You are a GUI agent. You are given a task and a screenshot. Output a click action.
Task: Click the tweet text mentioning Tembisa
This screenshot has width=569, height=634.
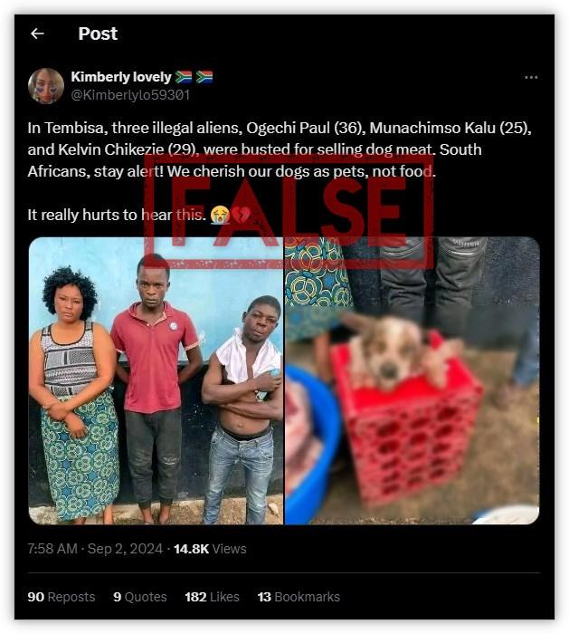[280, 149]
